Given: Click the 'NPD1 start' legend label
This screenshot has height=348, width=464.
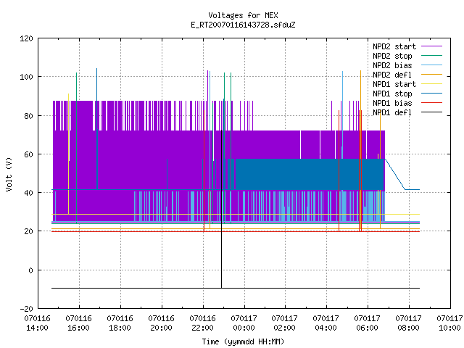Looking at the screenshot, I should pyautogui.click(x=394, y=84).
